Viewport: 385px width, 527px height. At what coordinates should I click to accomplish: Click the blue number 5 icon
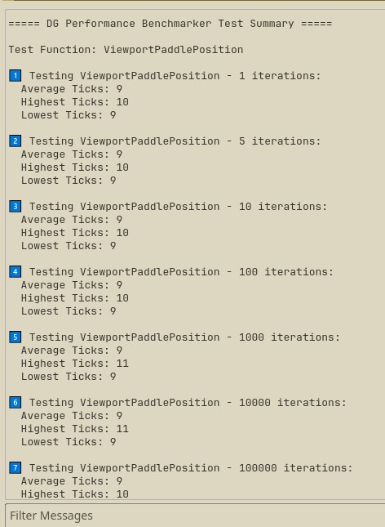pyautogui.click(x=15, y=337)
